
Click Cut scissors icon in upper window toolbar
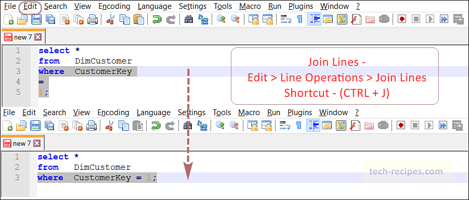coord(110,19)
